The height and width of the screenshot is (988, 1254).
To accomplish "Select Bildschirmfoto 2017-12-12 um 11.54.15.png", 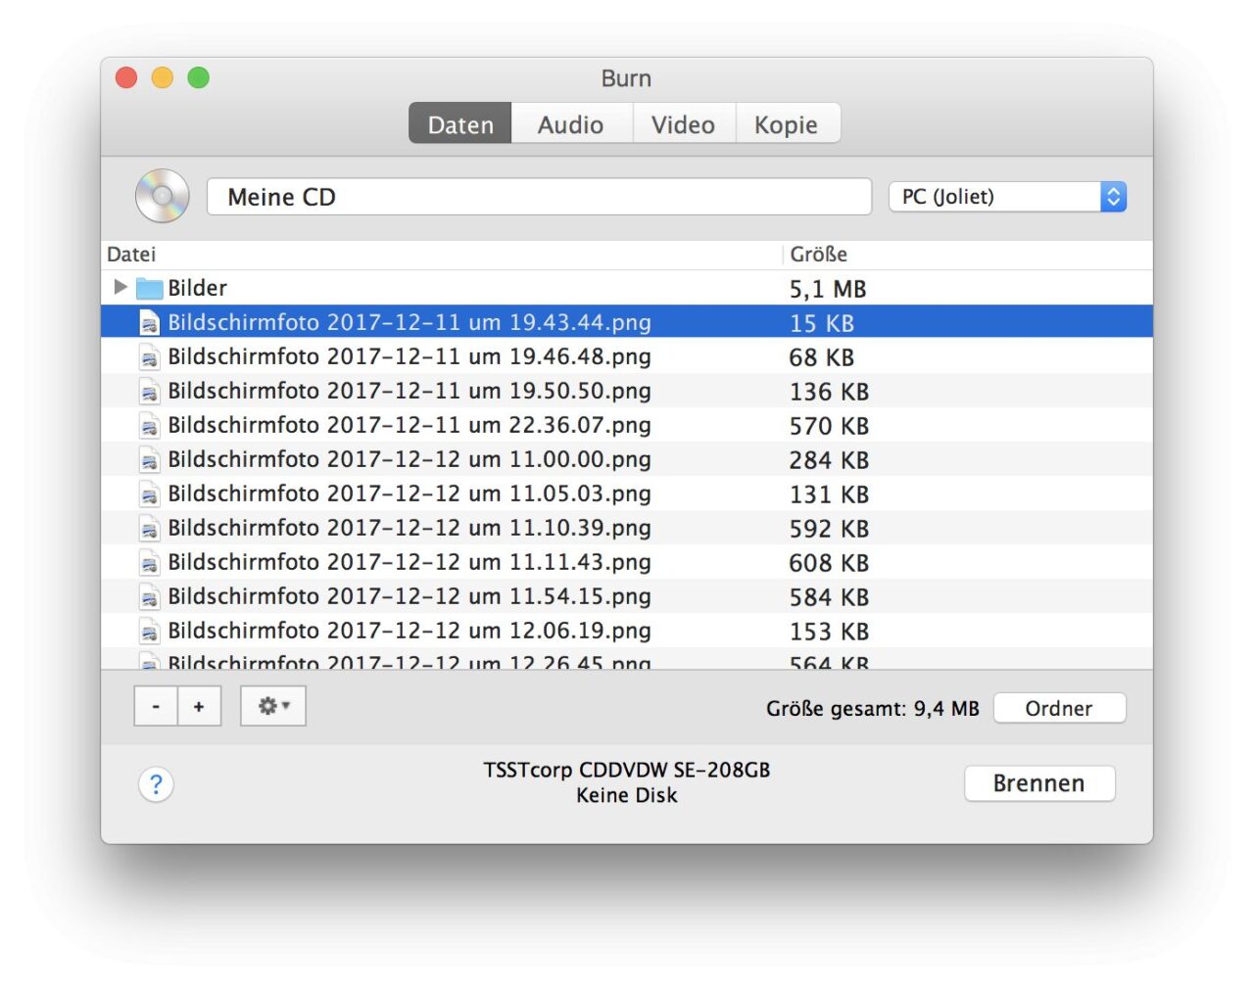I will click(x=410, y=596).
